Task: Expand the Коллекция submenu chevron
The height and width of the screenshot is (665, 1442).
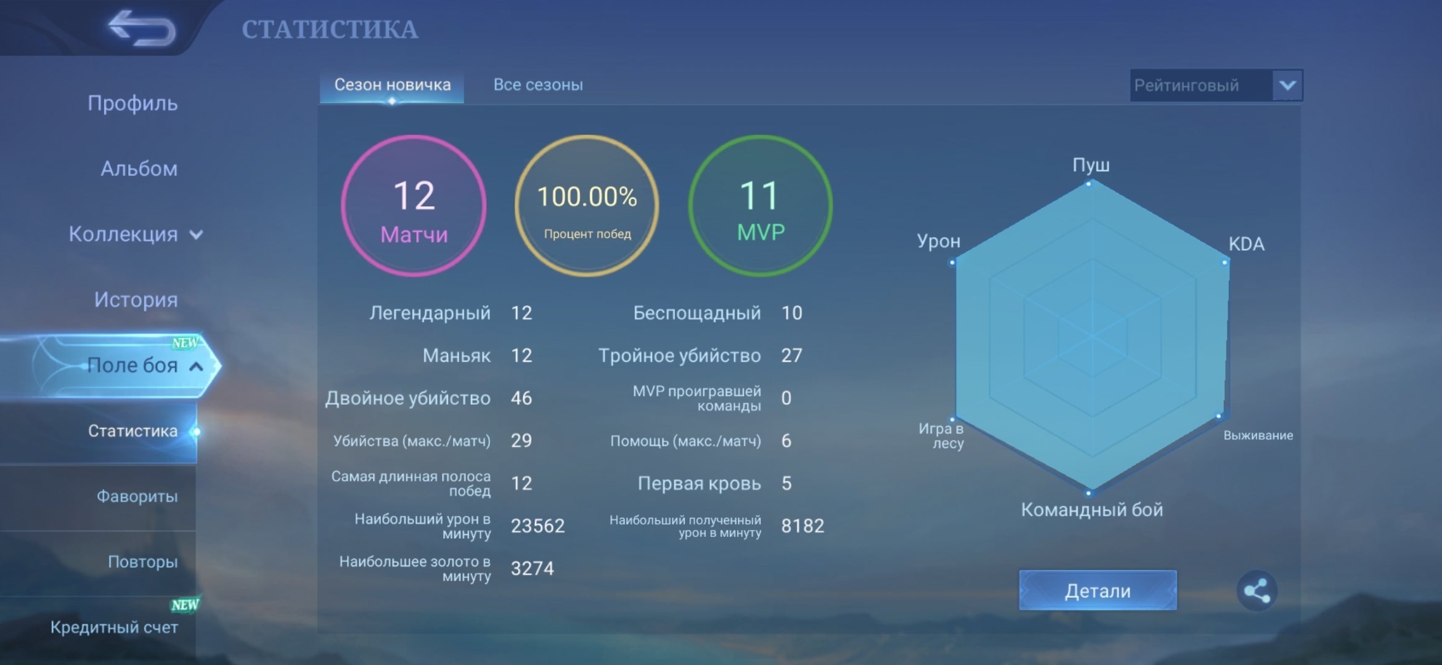Action: (196, 235)
